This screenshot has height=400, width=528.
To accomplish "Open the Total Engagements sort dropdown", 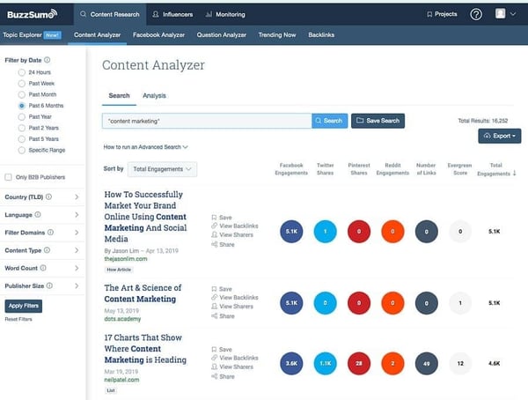I will click(162, 169).
